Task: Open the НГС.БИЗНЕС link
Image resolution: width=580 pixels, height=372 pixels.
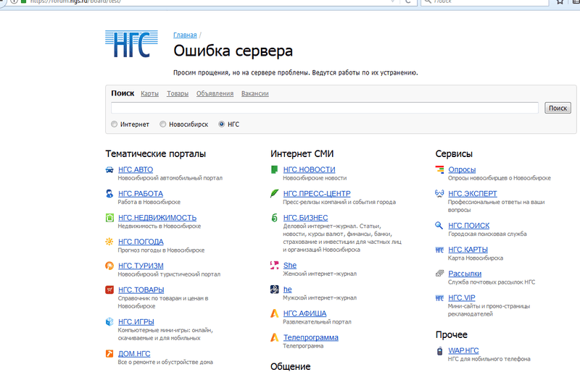Action: point(305,218)
